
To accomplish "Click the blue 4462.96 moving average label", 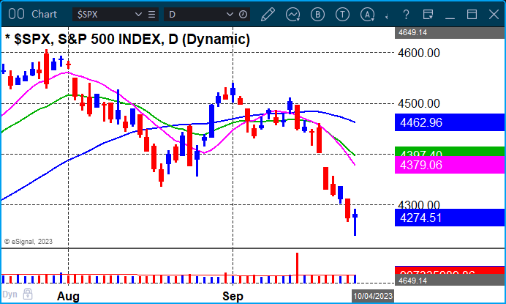I will tap(450, 122).
